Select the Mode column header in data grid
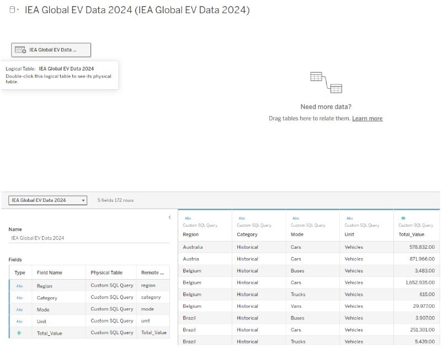The height and width of the screenshot is (348, 442). coord(297,234)
